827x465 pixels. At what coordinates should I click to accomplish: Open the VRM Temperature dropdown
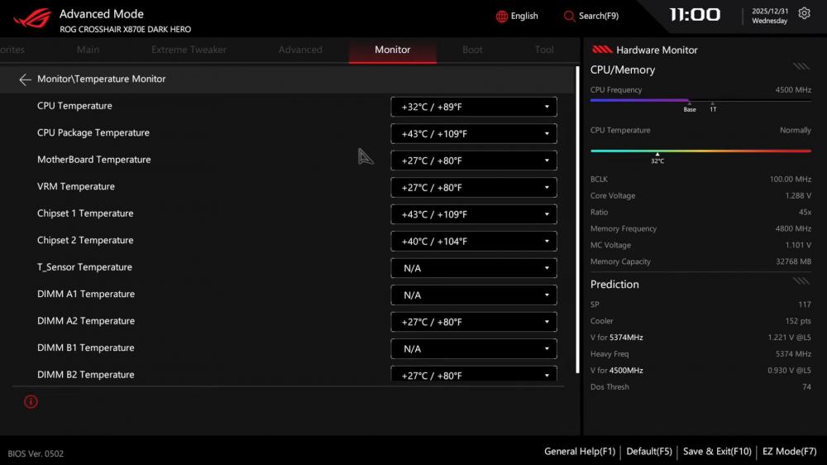point(473,188)
